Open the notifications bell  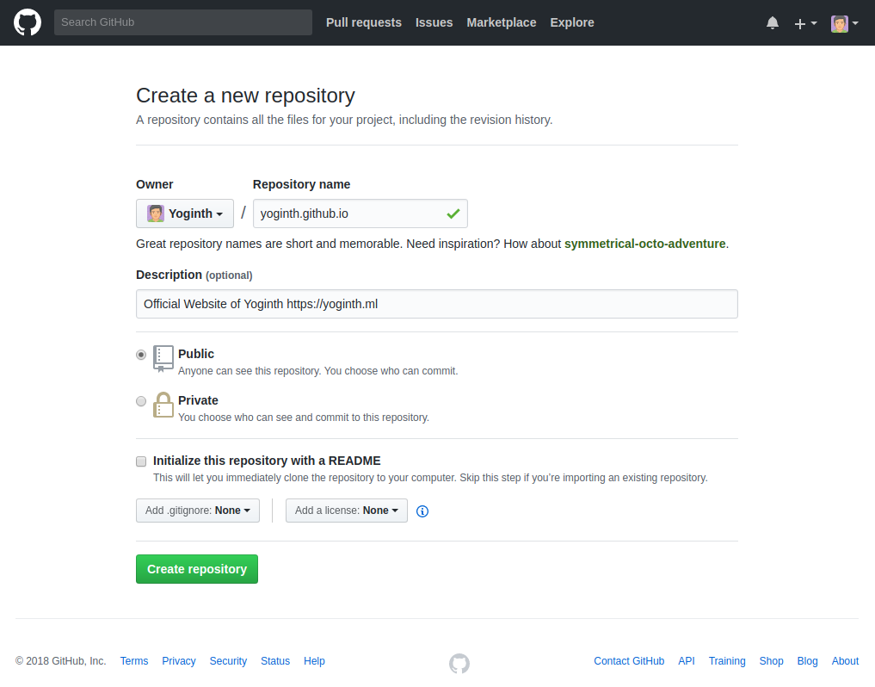click(773, 23)
